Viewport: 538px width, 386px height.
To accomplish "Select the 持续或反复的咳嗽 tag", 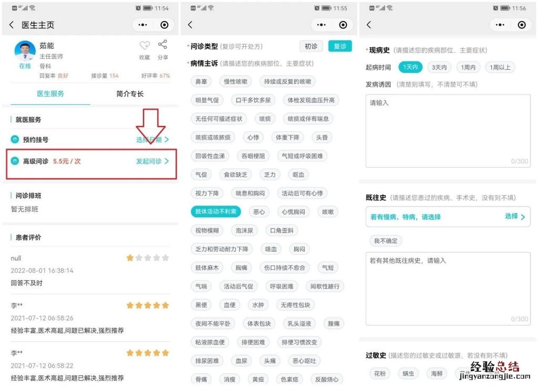I will click(287, 81).
